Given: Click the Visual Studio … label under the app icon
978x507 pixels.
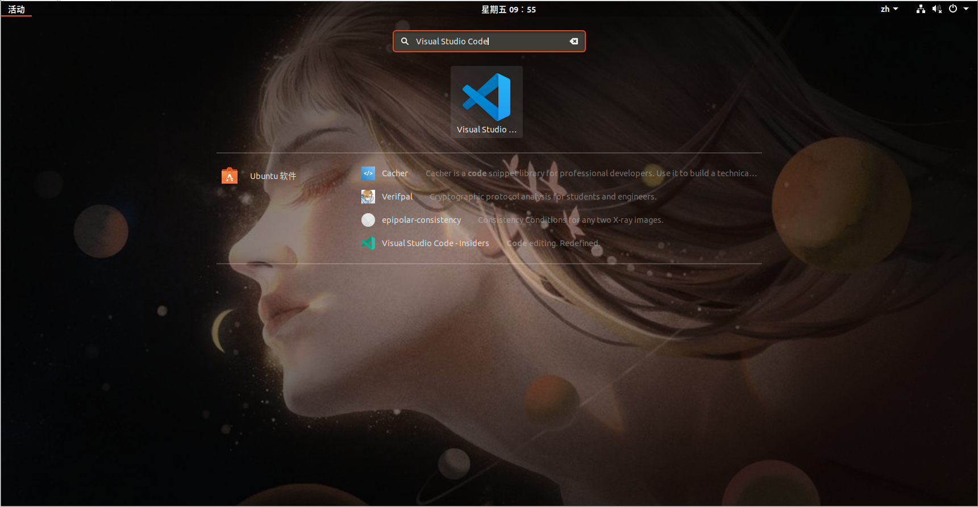Looking at the screenshot, I should pos(486,130).
